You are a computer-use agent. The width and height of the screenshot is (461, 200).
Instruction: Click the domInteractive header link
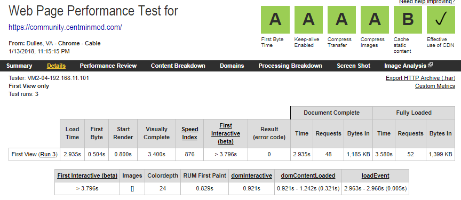[252, 175]
